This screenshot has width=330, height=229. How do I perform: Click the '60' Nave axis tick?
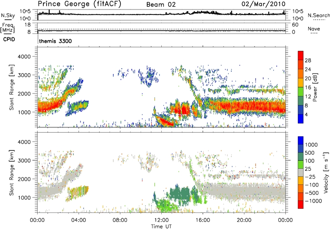coord(295,25)
